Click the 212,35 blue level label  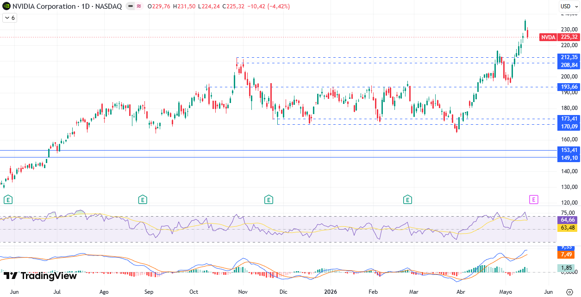[x=569, y=57]
